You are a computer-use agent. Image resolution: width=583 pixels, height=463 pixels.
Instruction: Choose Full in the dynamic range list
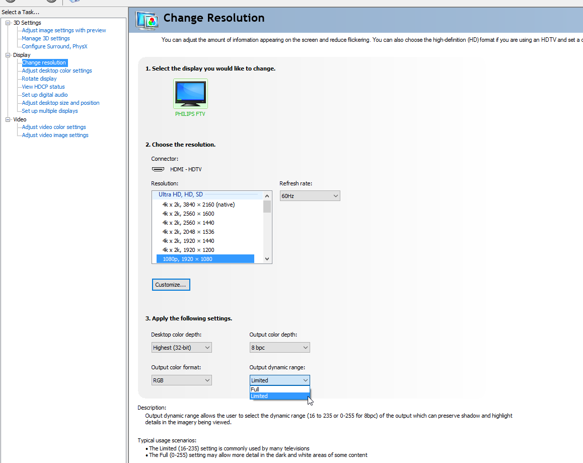point(279,389)
